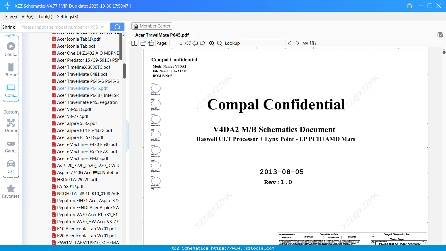Click the document viewer scrollbar thumb
Image resolution: width=446 pixels, height=251 pixels.
[444, 52]
